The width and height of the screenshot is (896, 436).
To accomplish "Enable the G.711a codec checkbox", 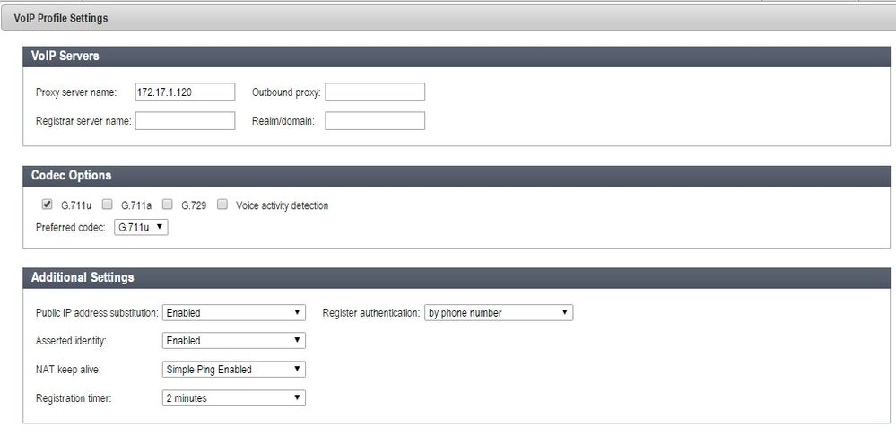I will [107, 205].
